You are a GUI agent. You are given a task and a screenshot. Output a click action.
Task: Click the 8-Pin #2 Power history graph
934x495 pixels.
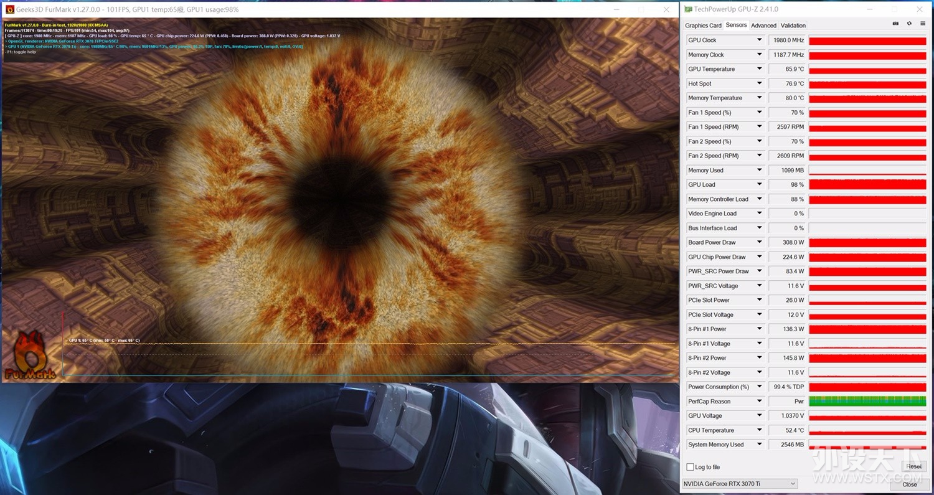[x=867, y=357]
